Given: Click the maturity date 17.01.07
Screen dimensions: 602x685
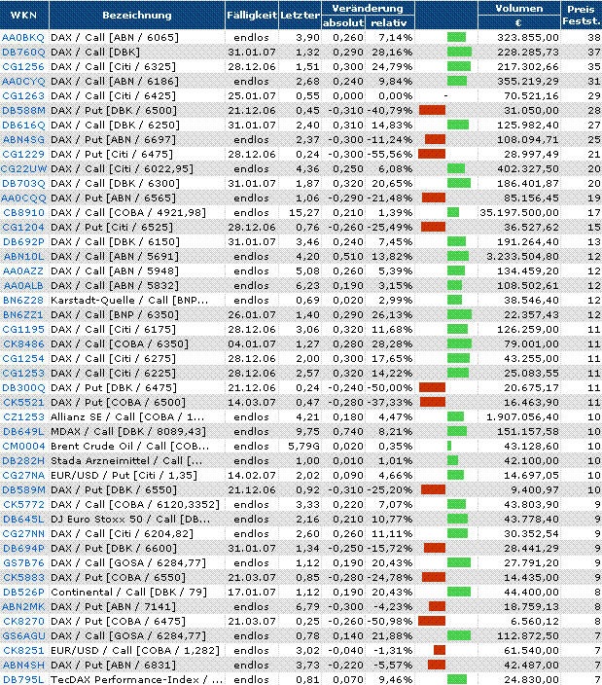Looking at the screenshot, I should pyautogui.click(x=252, y=592).
